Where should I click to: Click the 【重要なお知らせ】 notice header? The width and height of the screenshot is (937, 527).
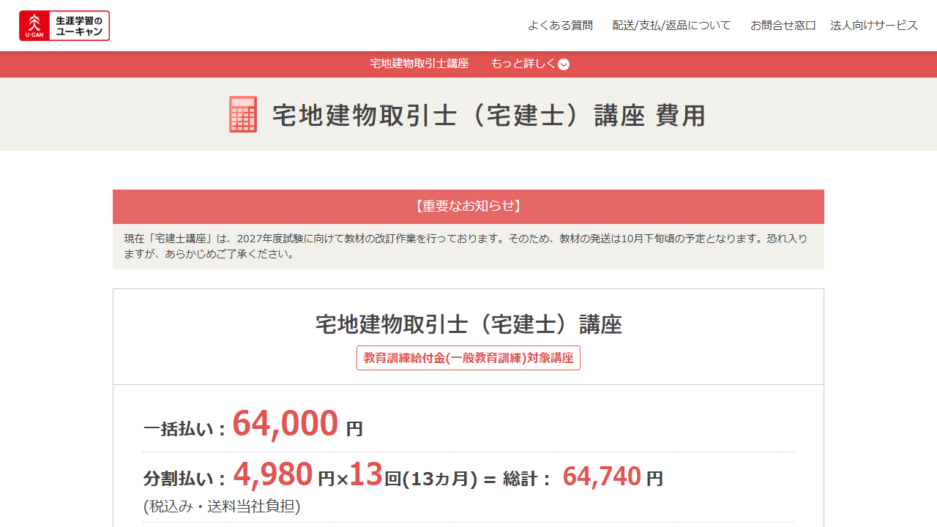coord(468,206)
